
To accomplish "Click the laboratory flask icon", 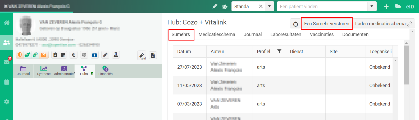I will pos(116,55).
